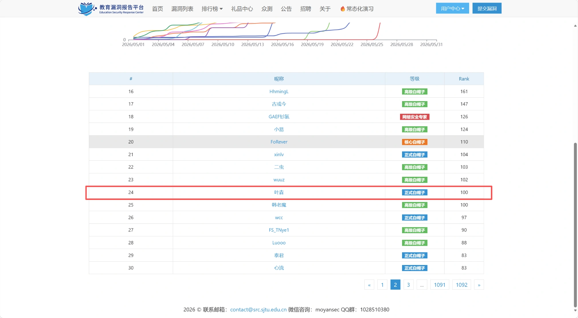The image size is (578, 318).
Task: Open the 关于 page
Action: point(325,9)
